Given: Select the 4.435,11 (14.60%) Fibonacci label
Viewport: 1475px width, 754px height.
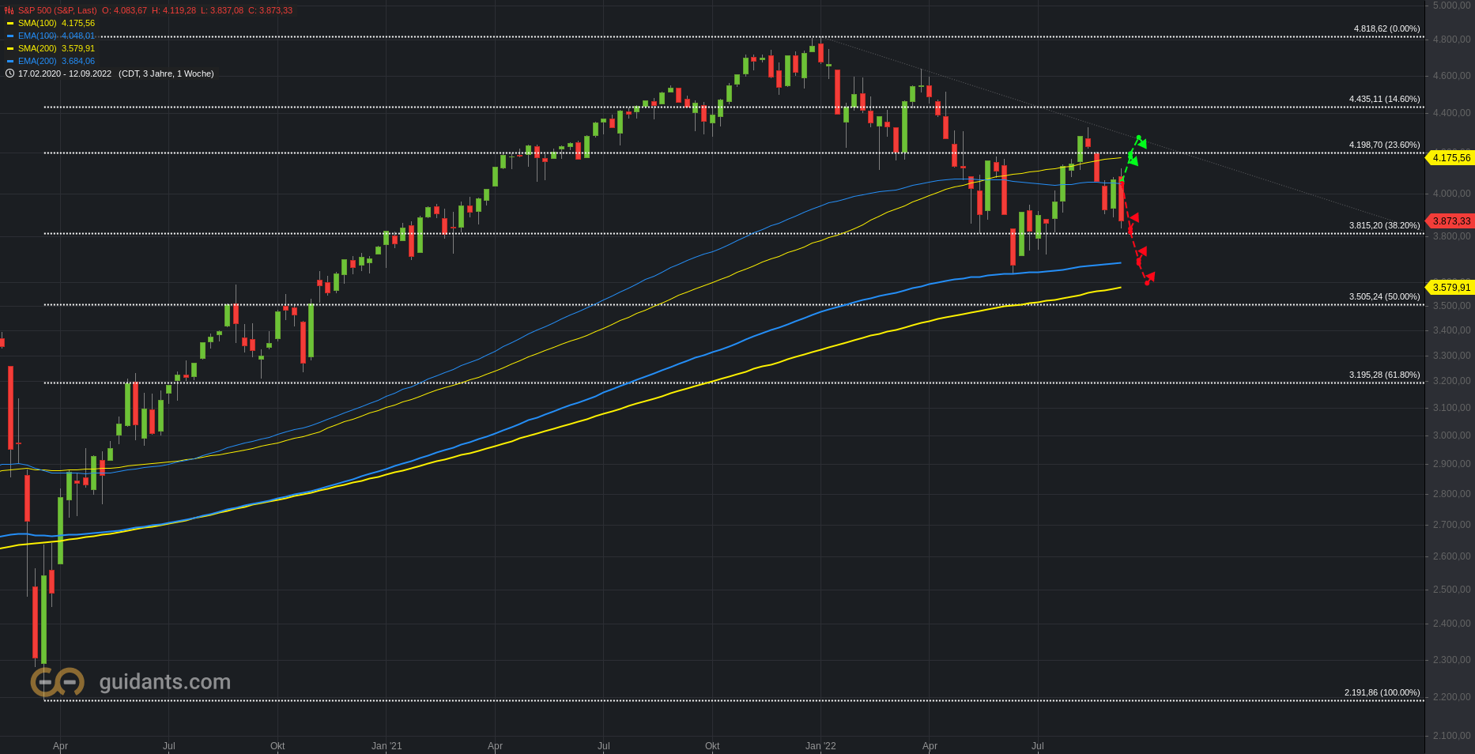Looking at the screenshot, I should (1384, 100).
